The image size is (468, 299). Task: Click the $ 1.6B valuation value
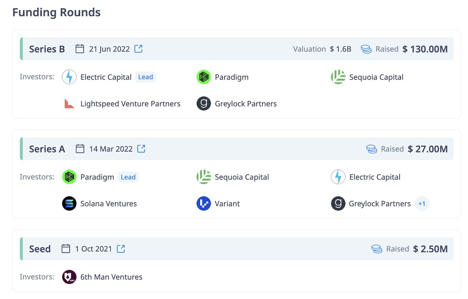pyautogui.click(x=340, y=49)
